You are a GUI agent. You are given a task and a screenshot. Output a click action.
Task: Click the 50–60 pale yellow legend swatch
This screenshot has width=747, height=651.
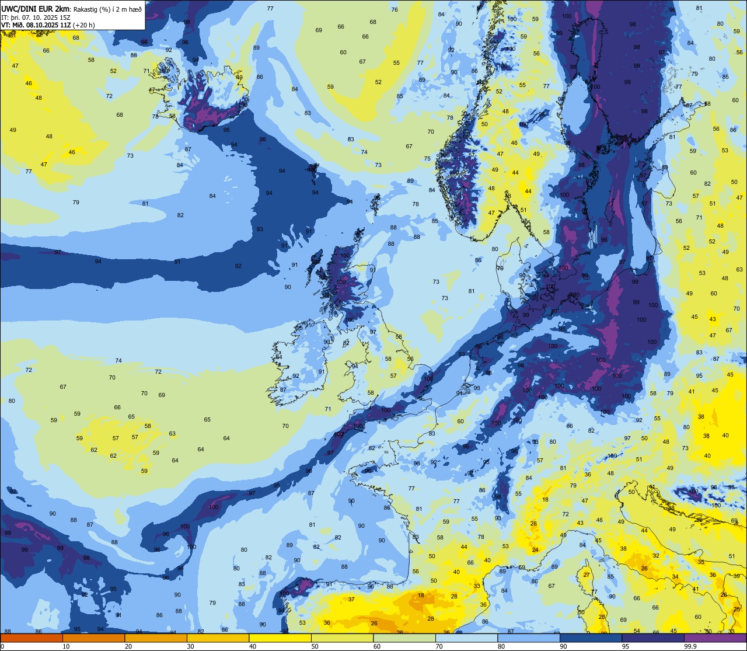coord(342,638)
